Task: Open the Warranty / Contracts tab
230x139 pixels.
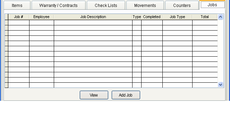Action: point(58,6)
